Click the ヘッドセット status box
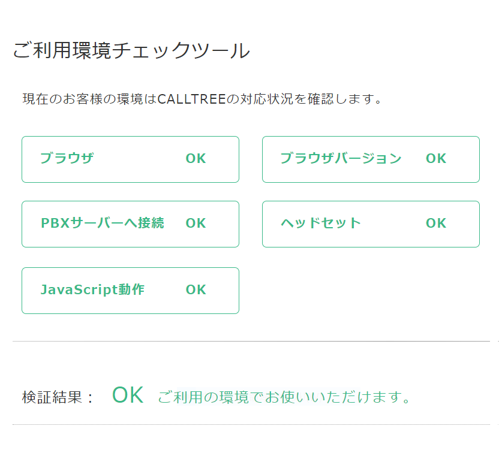This screenshot has width=499, height=474. [371, 224]
